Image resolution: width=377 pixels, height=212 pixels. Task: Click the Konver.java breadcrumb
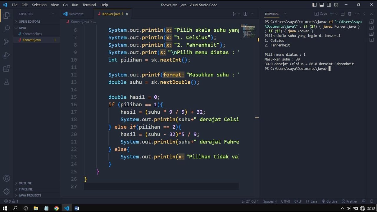tap(80, 22)
